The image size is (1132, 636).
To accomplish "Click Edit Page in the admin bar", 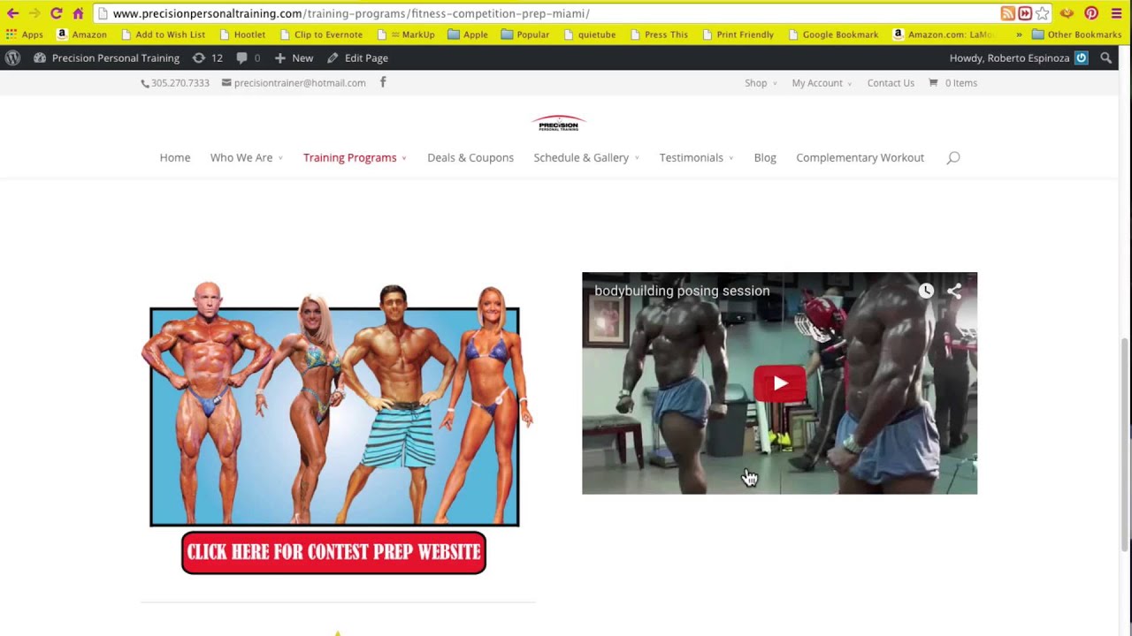I will click(x=357, y=57).
